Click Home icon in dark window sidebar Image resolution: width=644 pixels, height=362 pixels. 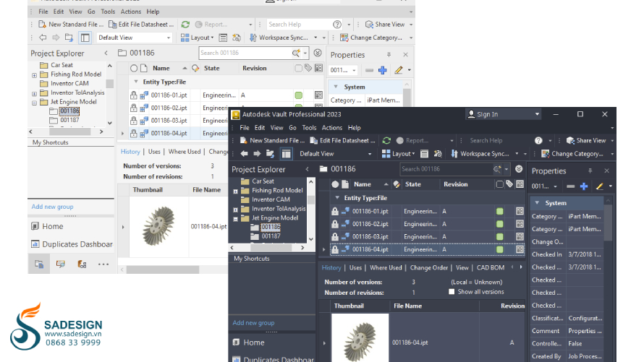tap(236, 342)
